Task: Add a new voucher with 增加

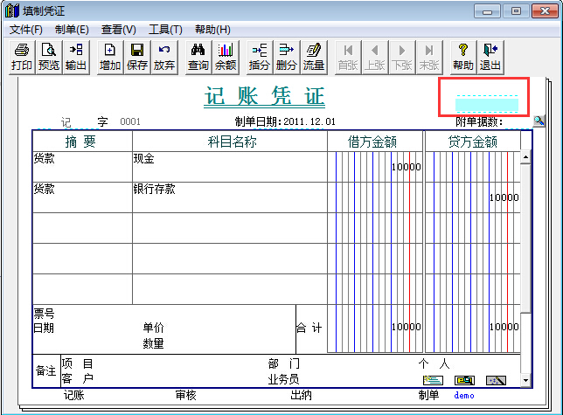Action: click(110, 57)
